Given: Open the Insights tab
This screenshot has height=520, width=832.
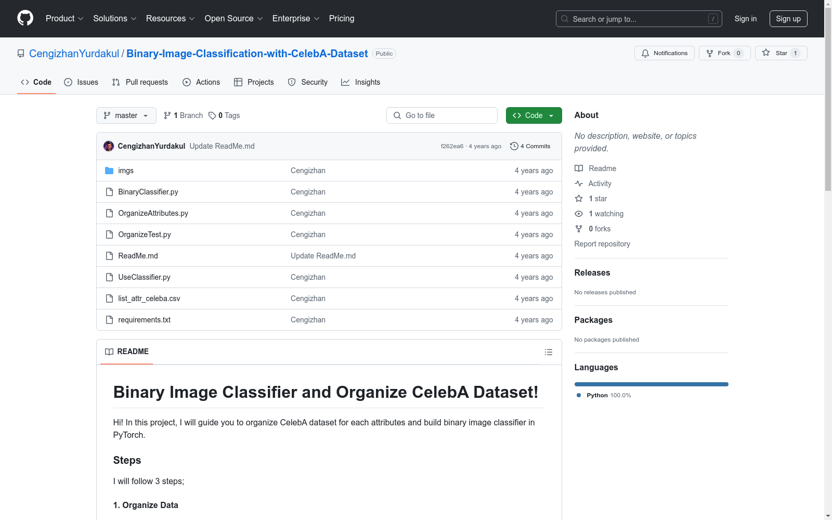Looking at the screenshot, I should pyautogui.click(x=361, y=82).
